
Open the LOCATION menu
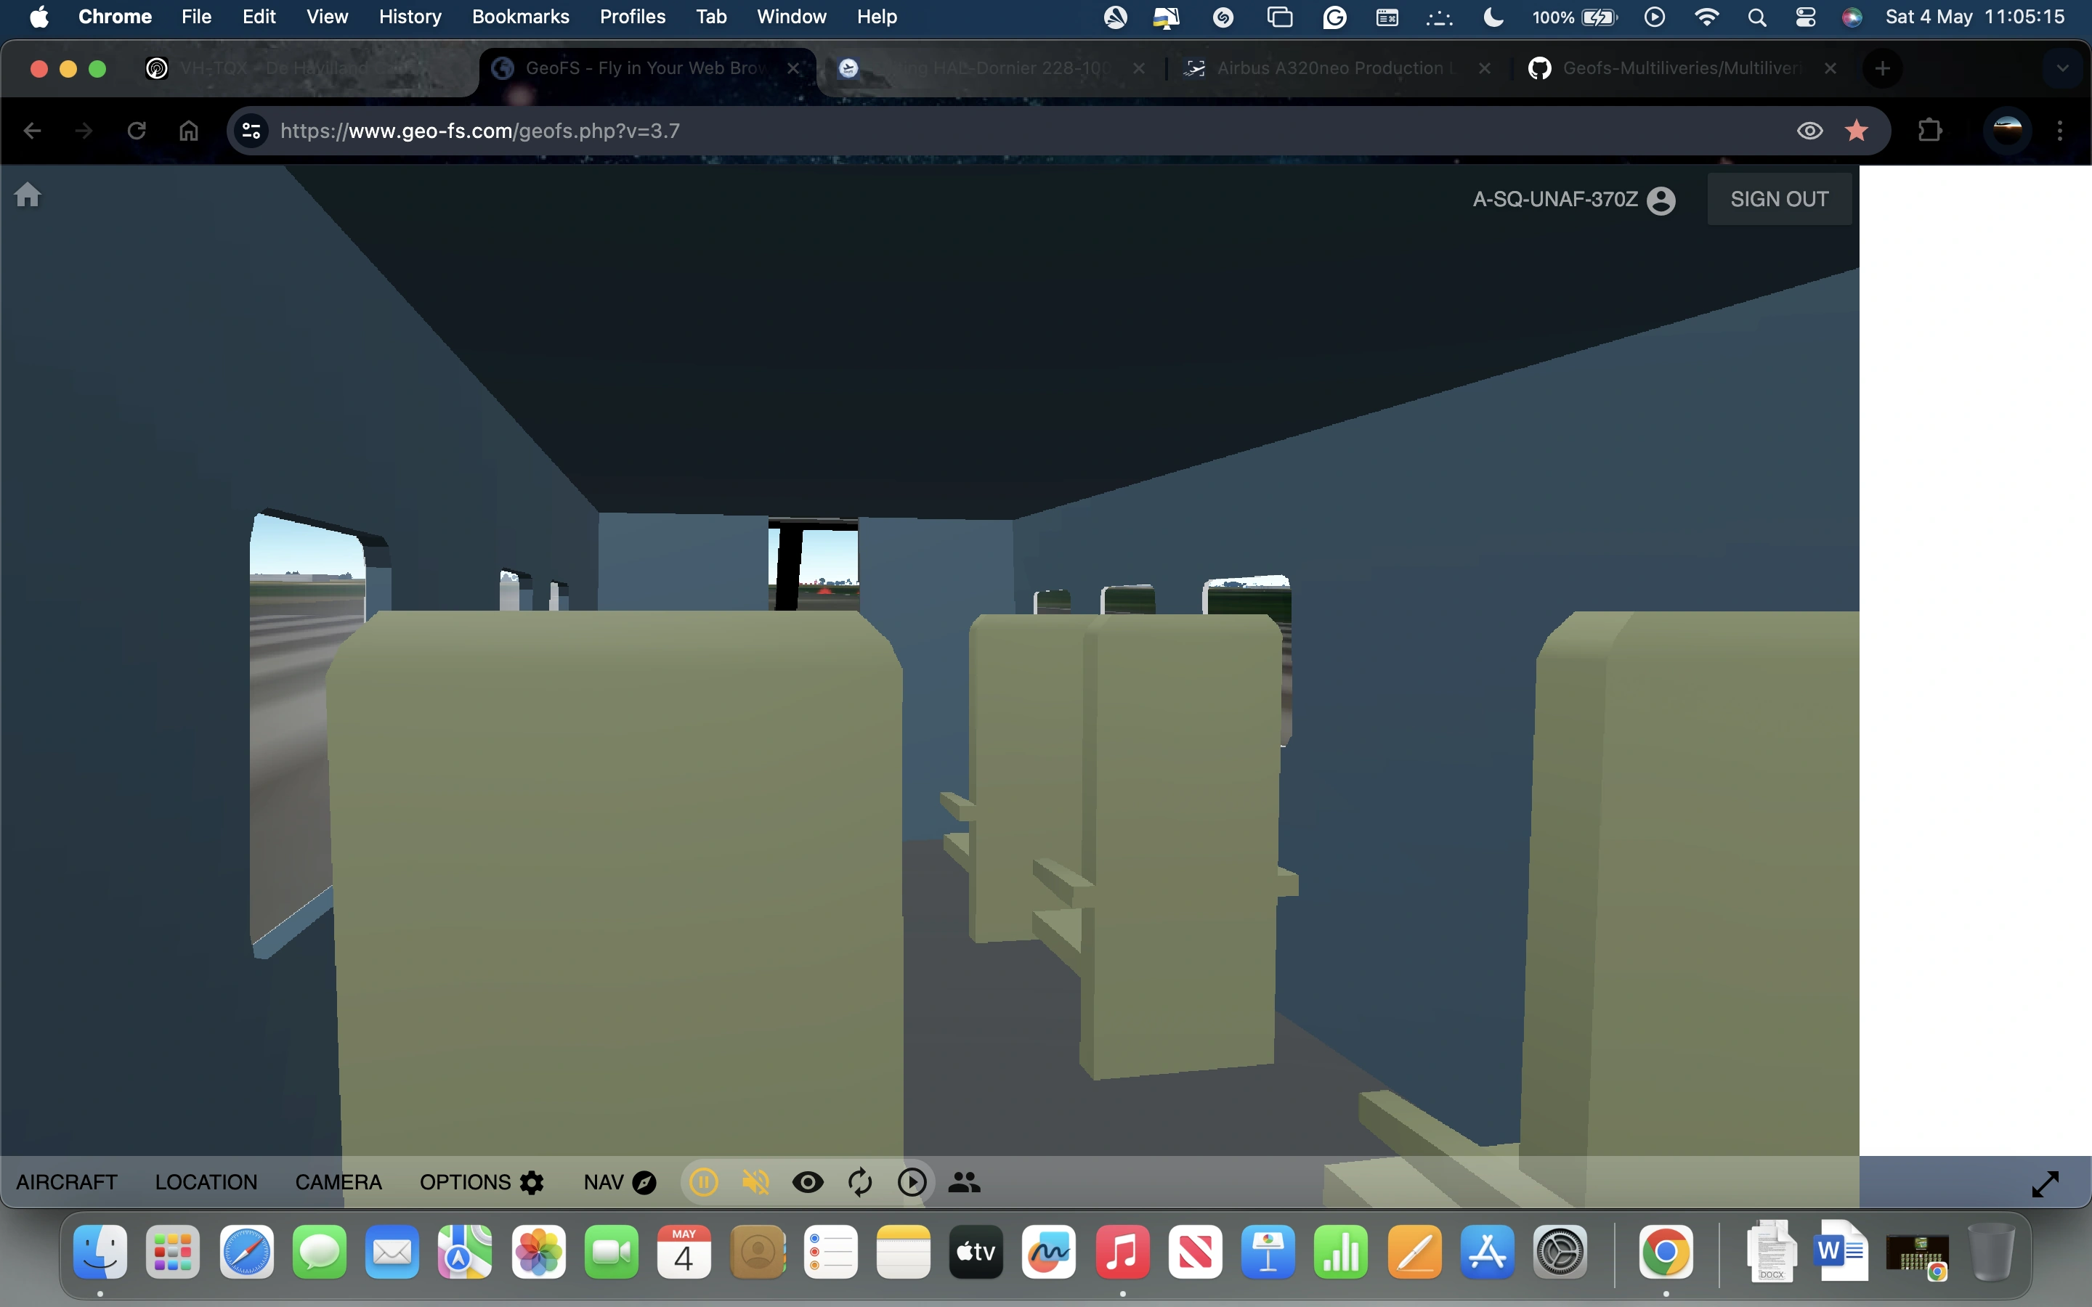[x=206, y=1181]
